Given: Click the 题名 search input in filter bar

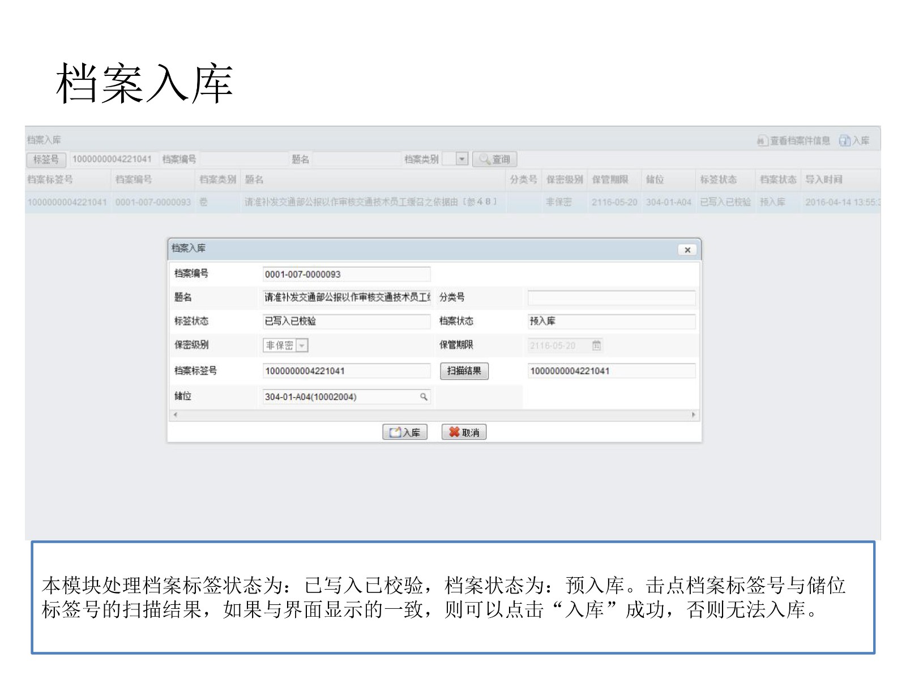Looking at the screenshot, I should [356, 159].
